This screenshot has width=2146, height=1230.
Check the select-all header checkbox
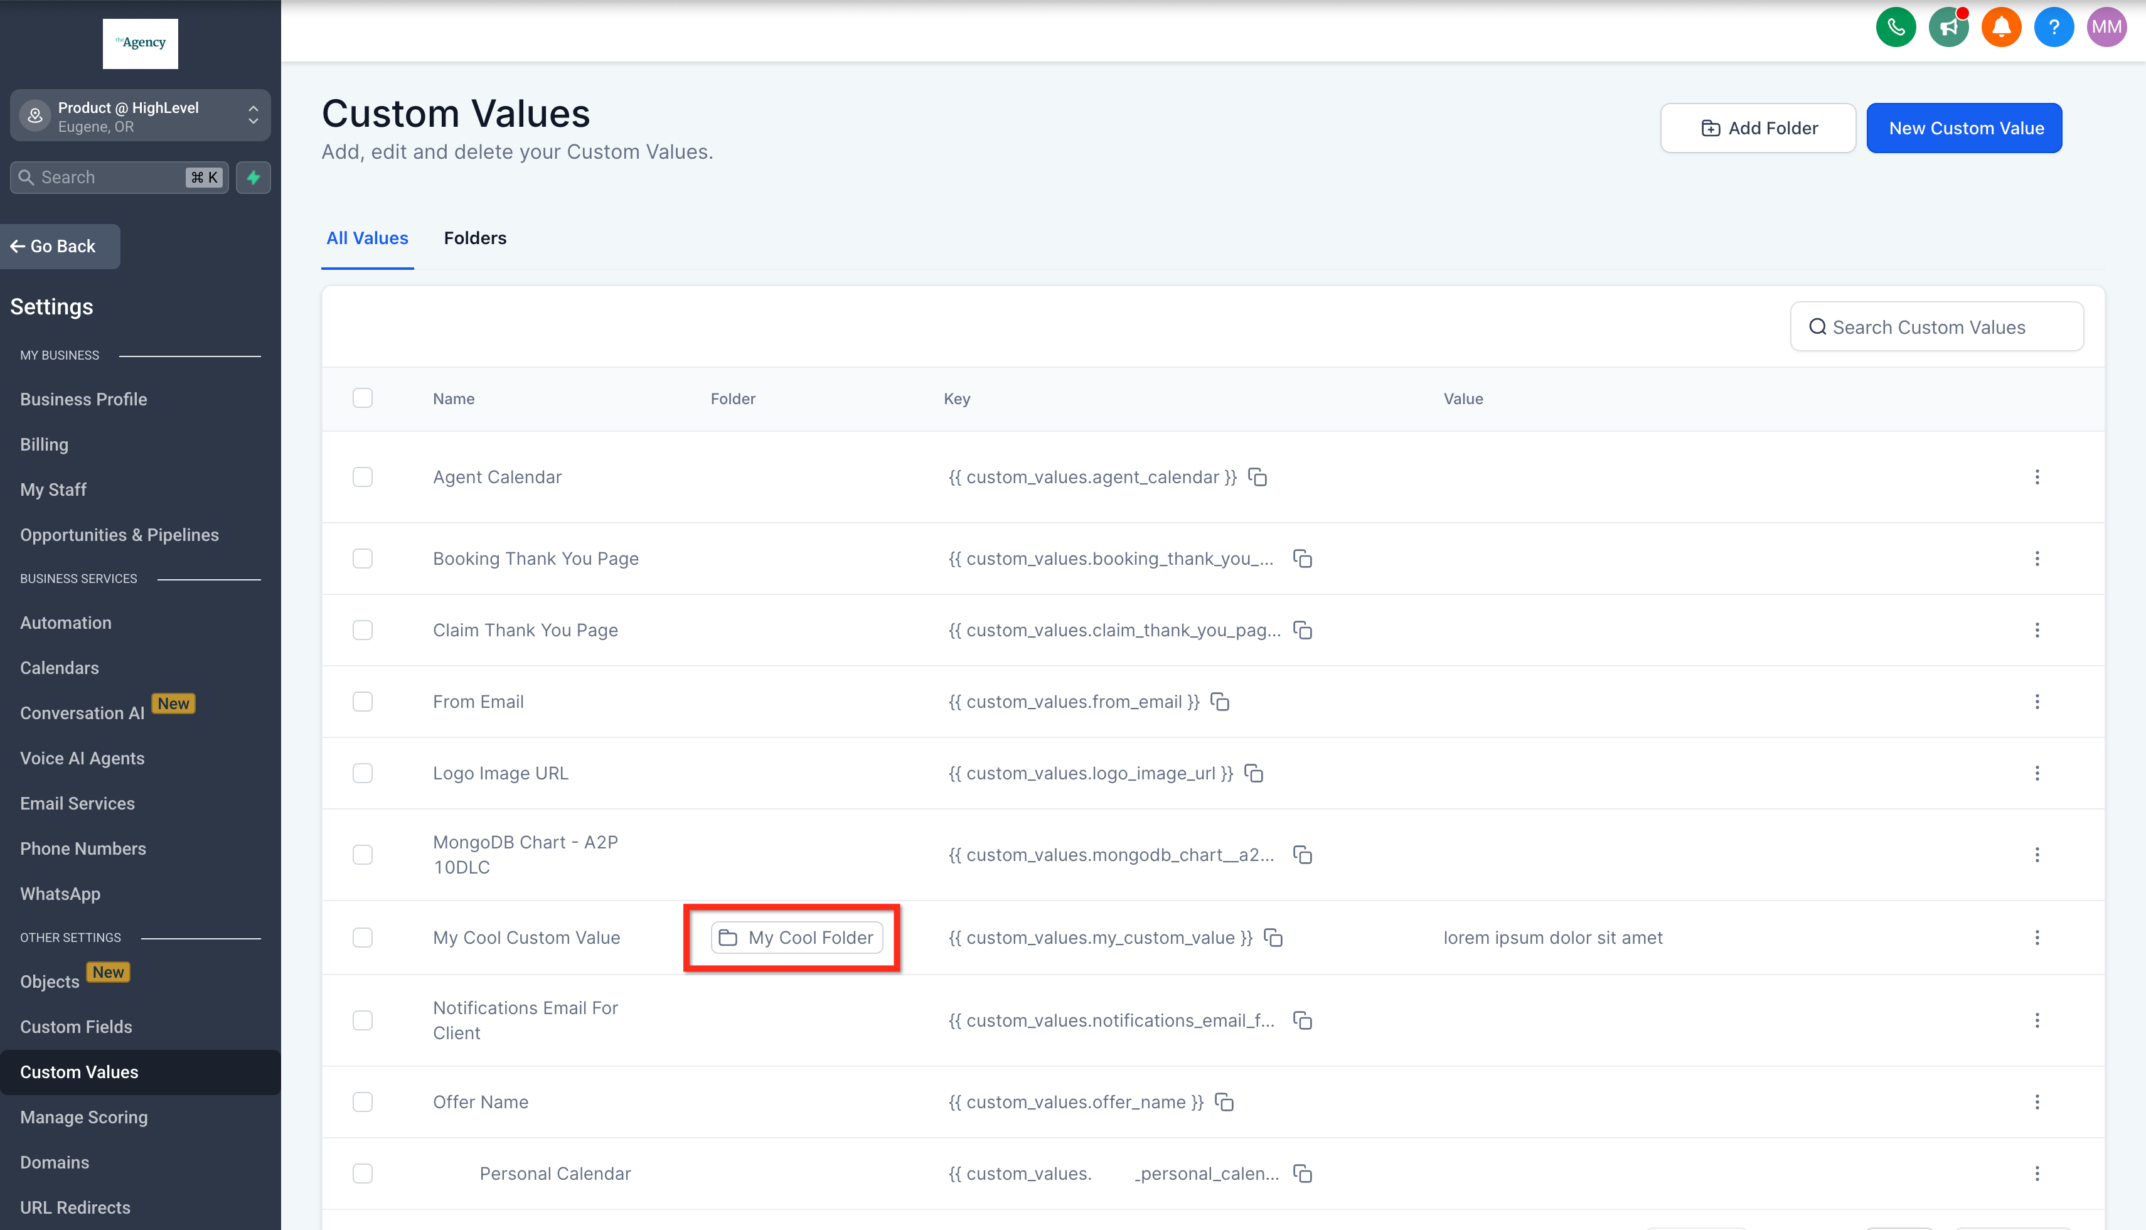pos(362,398)
